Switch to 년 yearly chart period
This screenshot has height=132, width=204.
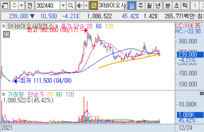[158, 5]
